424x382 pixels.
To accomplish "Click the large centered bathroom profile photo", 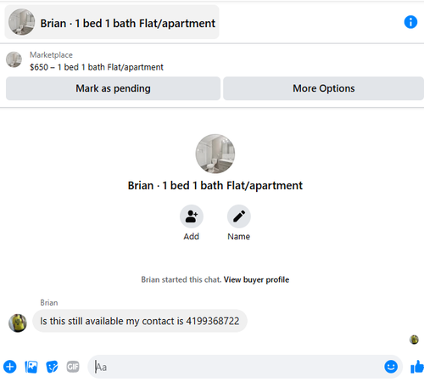I will [x=215, y=154].
